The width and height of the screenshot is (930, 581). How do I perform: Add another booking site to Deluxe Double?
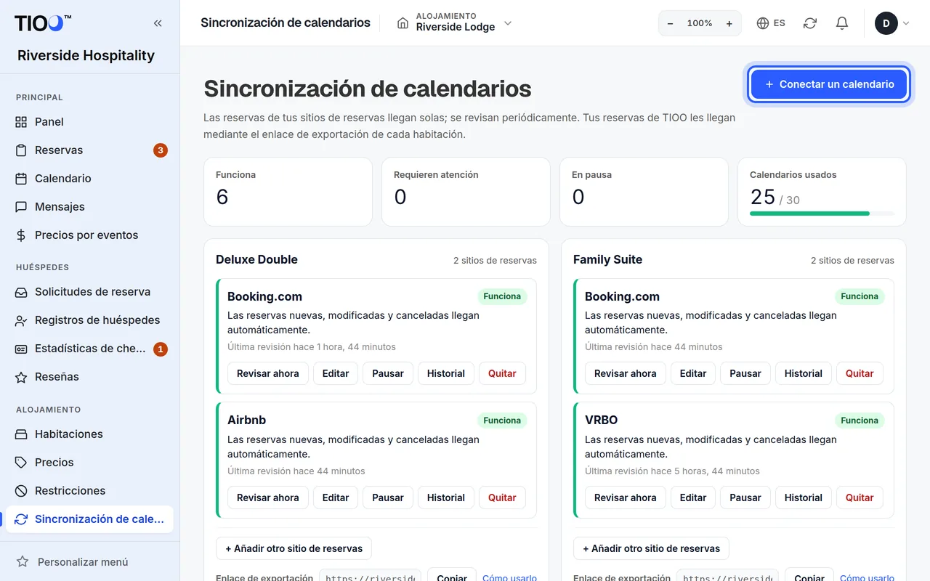point(294,548)
